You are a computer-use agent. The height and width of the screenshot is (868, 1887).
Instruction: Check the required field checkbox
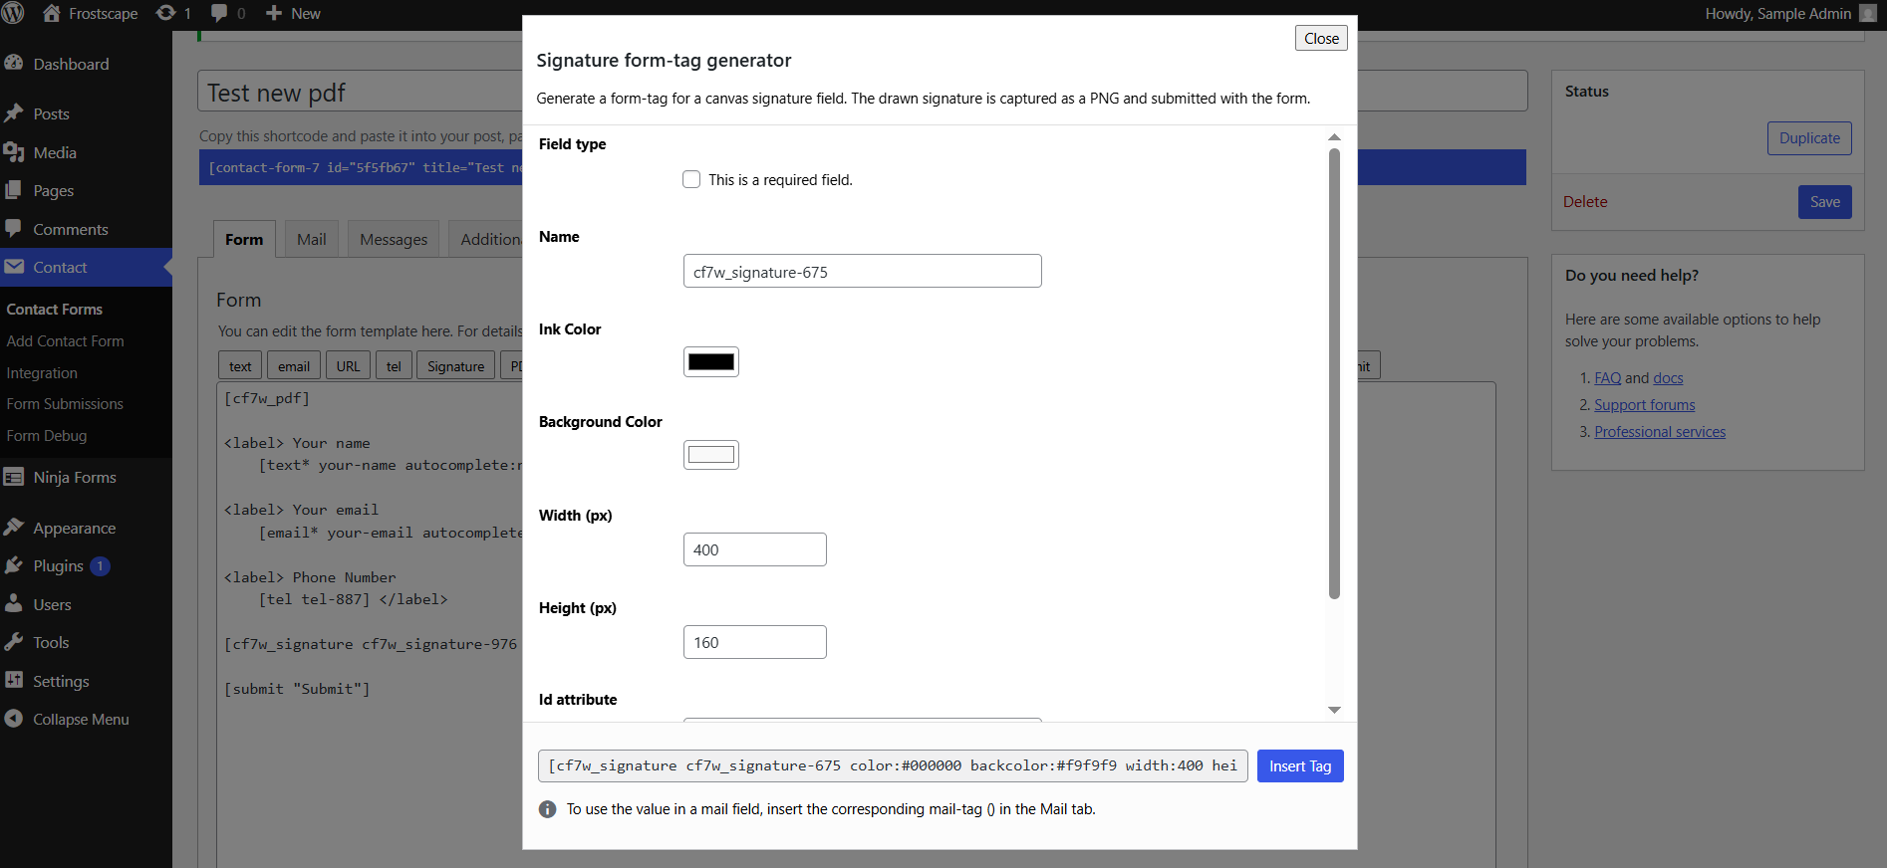click(691, 179)
